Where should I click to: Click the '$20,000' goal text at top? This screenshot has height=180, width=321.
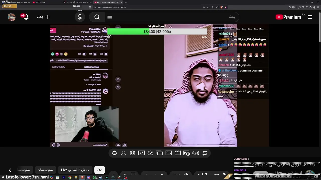76,6
